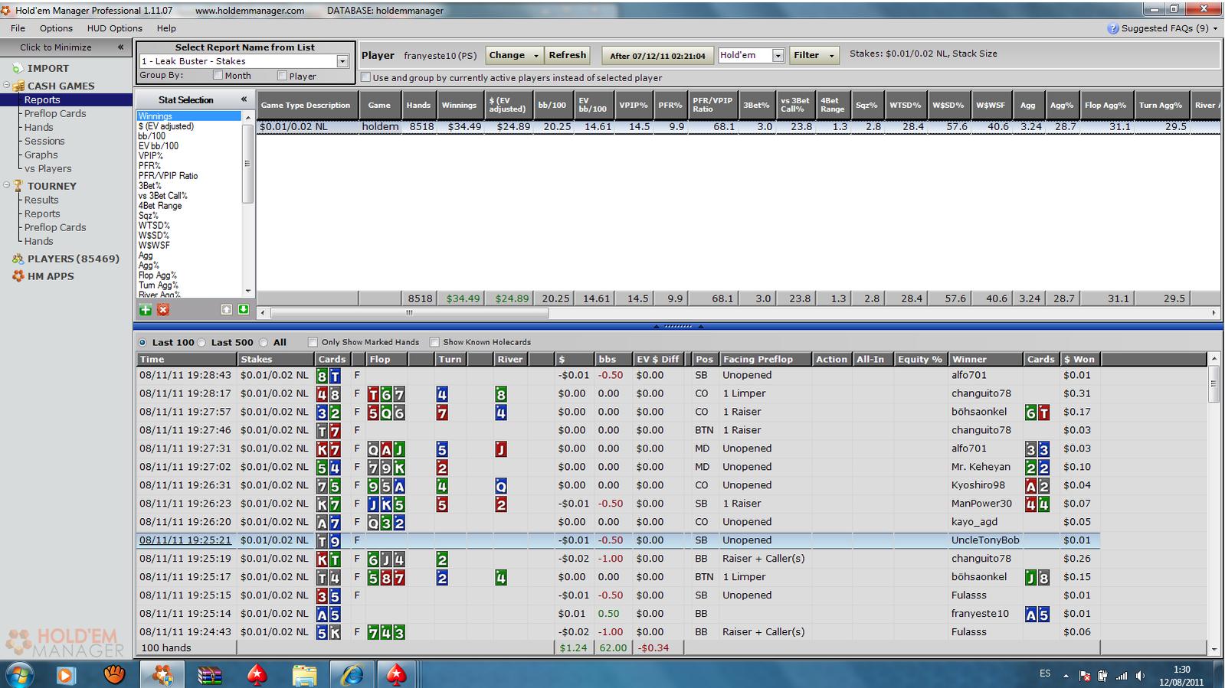Open Tourney Results in sidebar
This screenshot has width=1225, height=688.
(41, 200)
